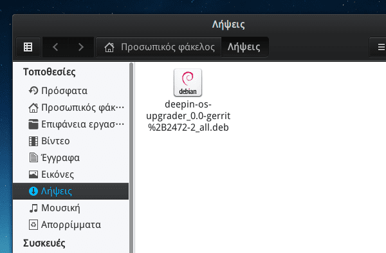The width and height of the screenshot is (386, 253).
Task: Open Επιφάνεια εργασ… desktop location
Action: tap(71, 124)
